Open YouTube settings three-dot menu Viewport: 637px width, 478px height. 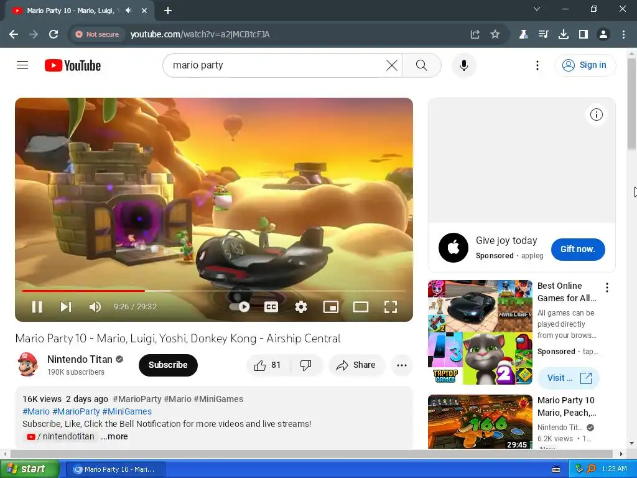(537, 65)
